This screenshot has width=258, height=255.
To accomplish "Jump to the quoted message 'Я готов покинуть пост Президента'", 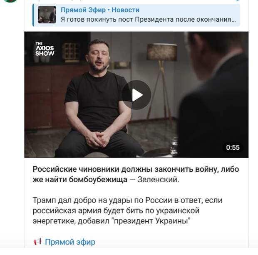I will (148, 20).
